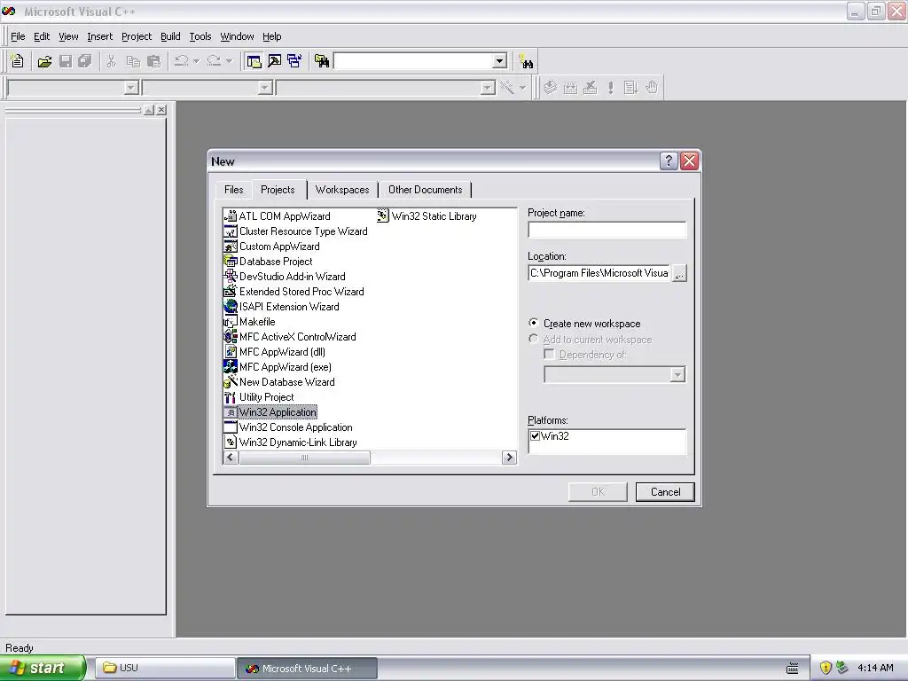Select the ATL COM AppWizard project icon

tap(230, 216)
